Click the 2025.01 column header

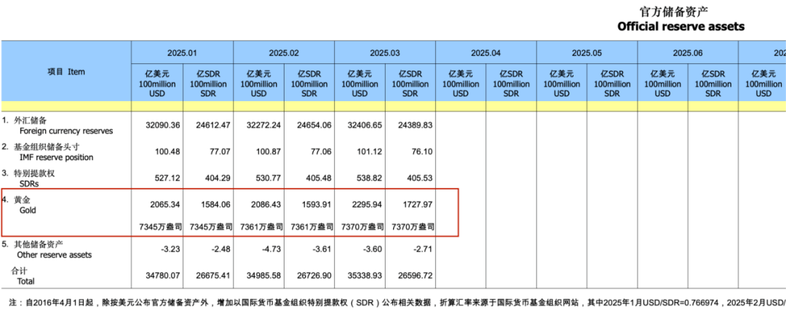(x=183, y=52)
